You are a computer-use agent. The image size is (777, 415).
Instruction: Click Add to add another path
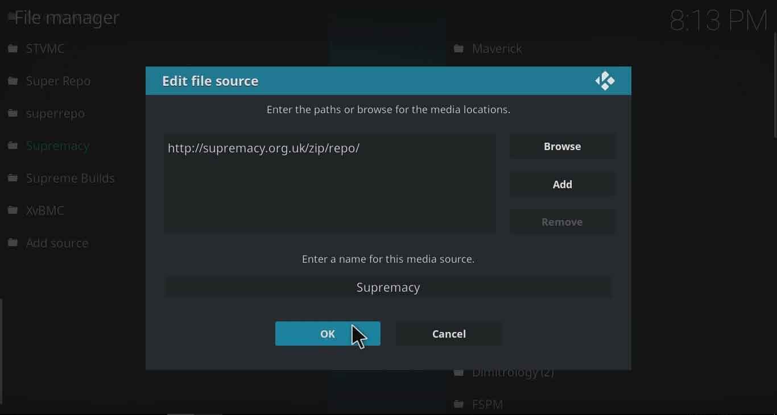(562, 184)
